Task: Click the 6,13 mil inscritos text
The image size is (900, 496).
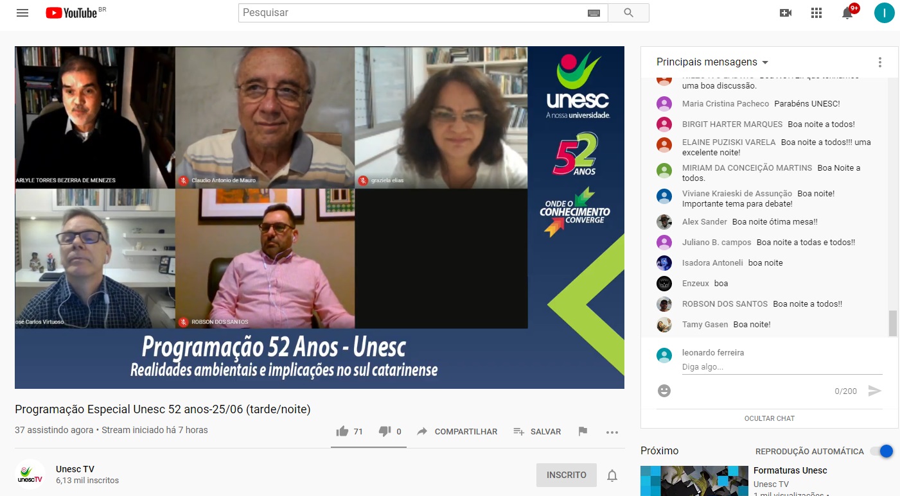Action: (x=87, y=481)
